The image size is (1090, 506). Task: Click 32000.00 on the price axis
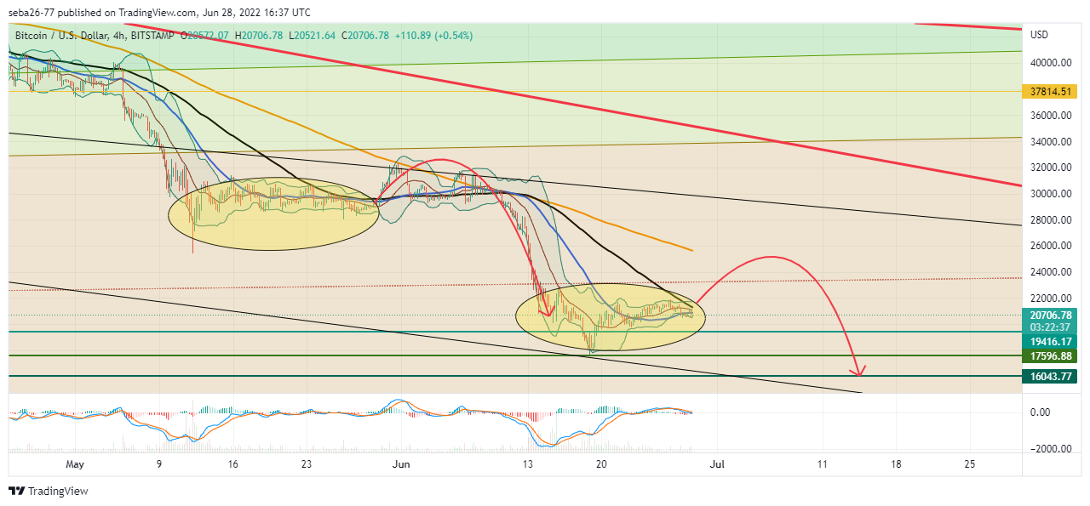1050,168
